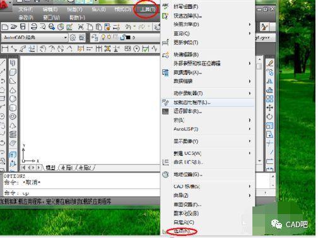Select the Arc Length dimension tool
This screenshot has width=318, height=238.
[23, 48]
